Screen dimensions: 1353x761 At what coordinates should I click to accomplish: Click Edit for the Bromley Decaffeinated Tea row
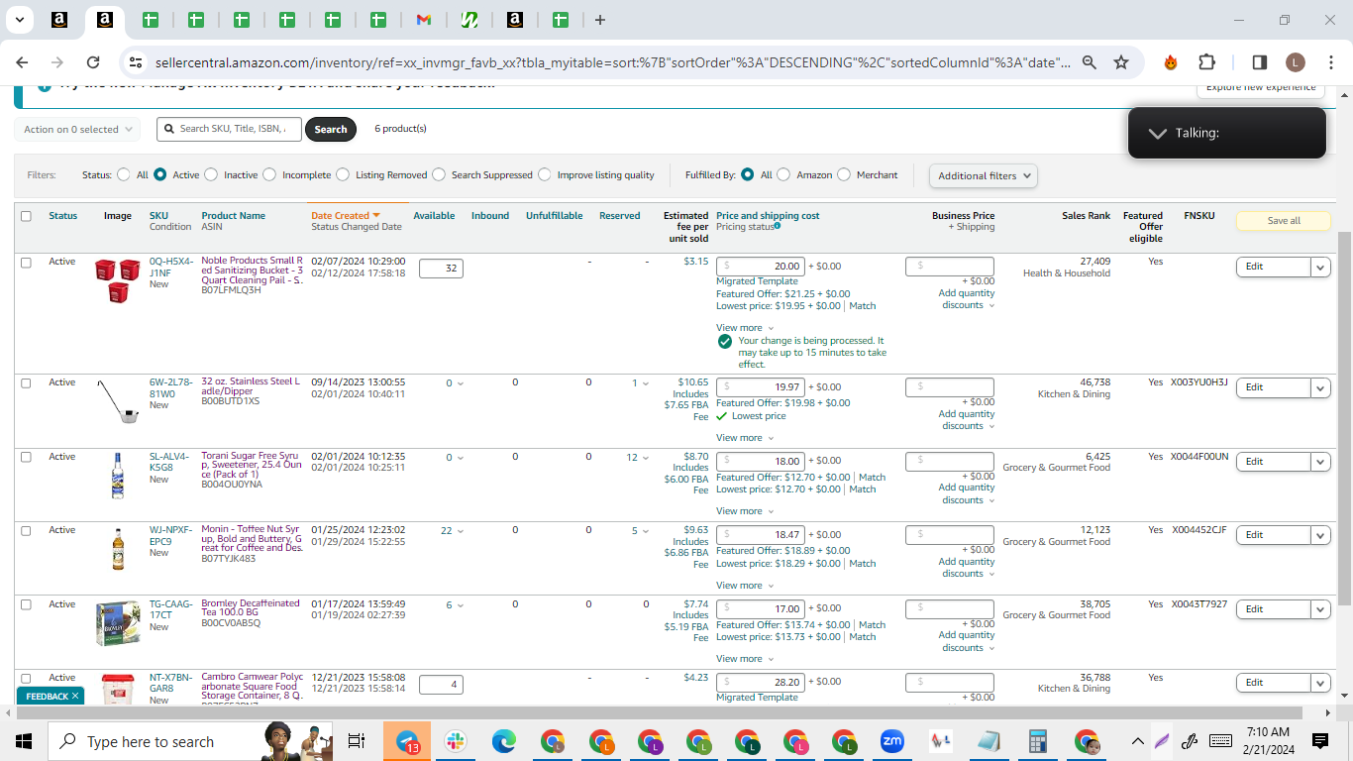(x=1272, y=609)
